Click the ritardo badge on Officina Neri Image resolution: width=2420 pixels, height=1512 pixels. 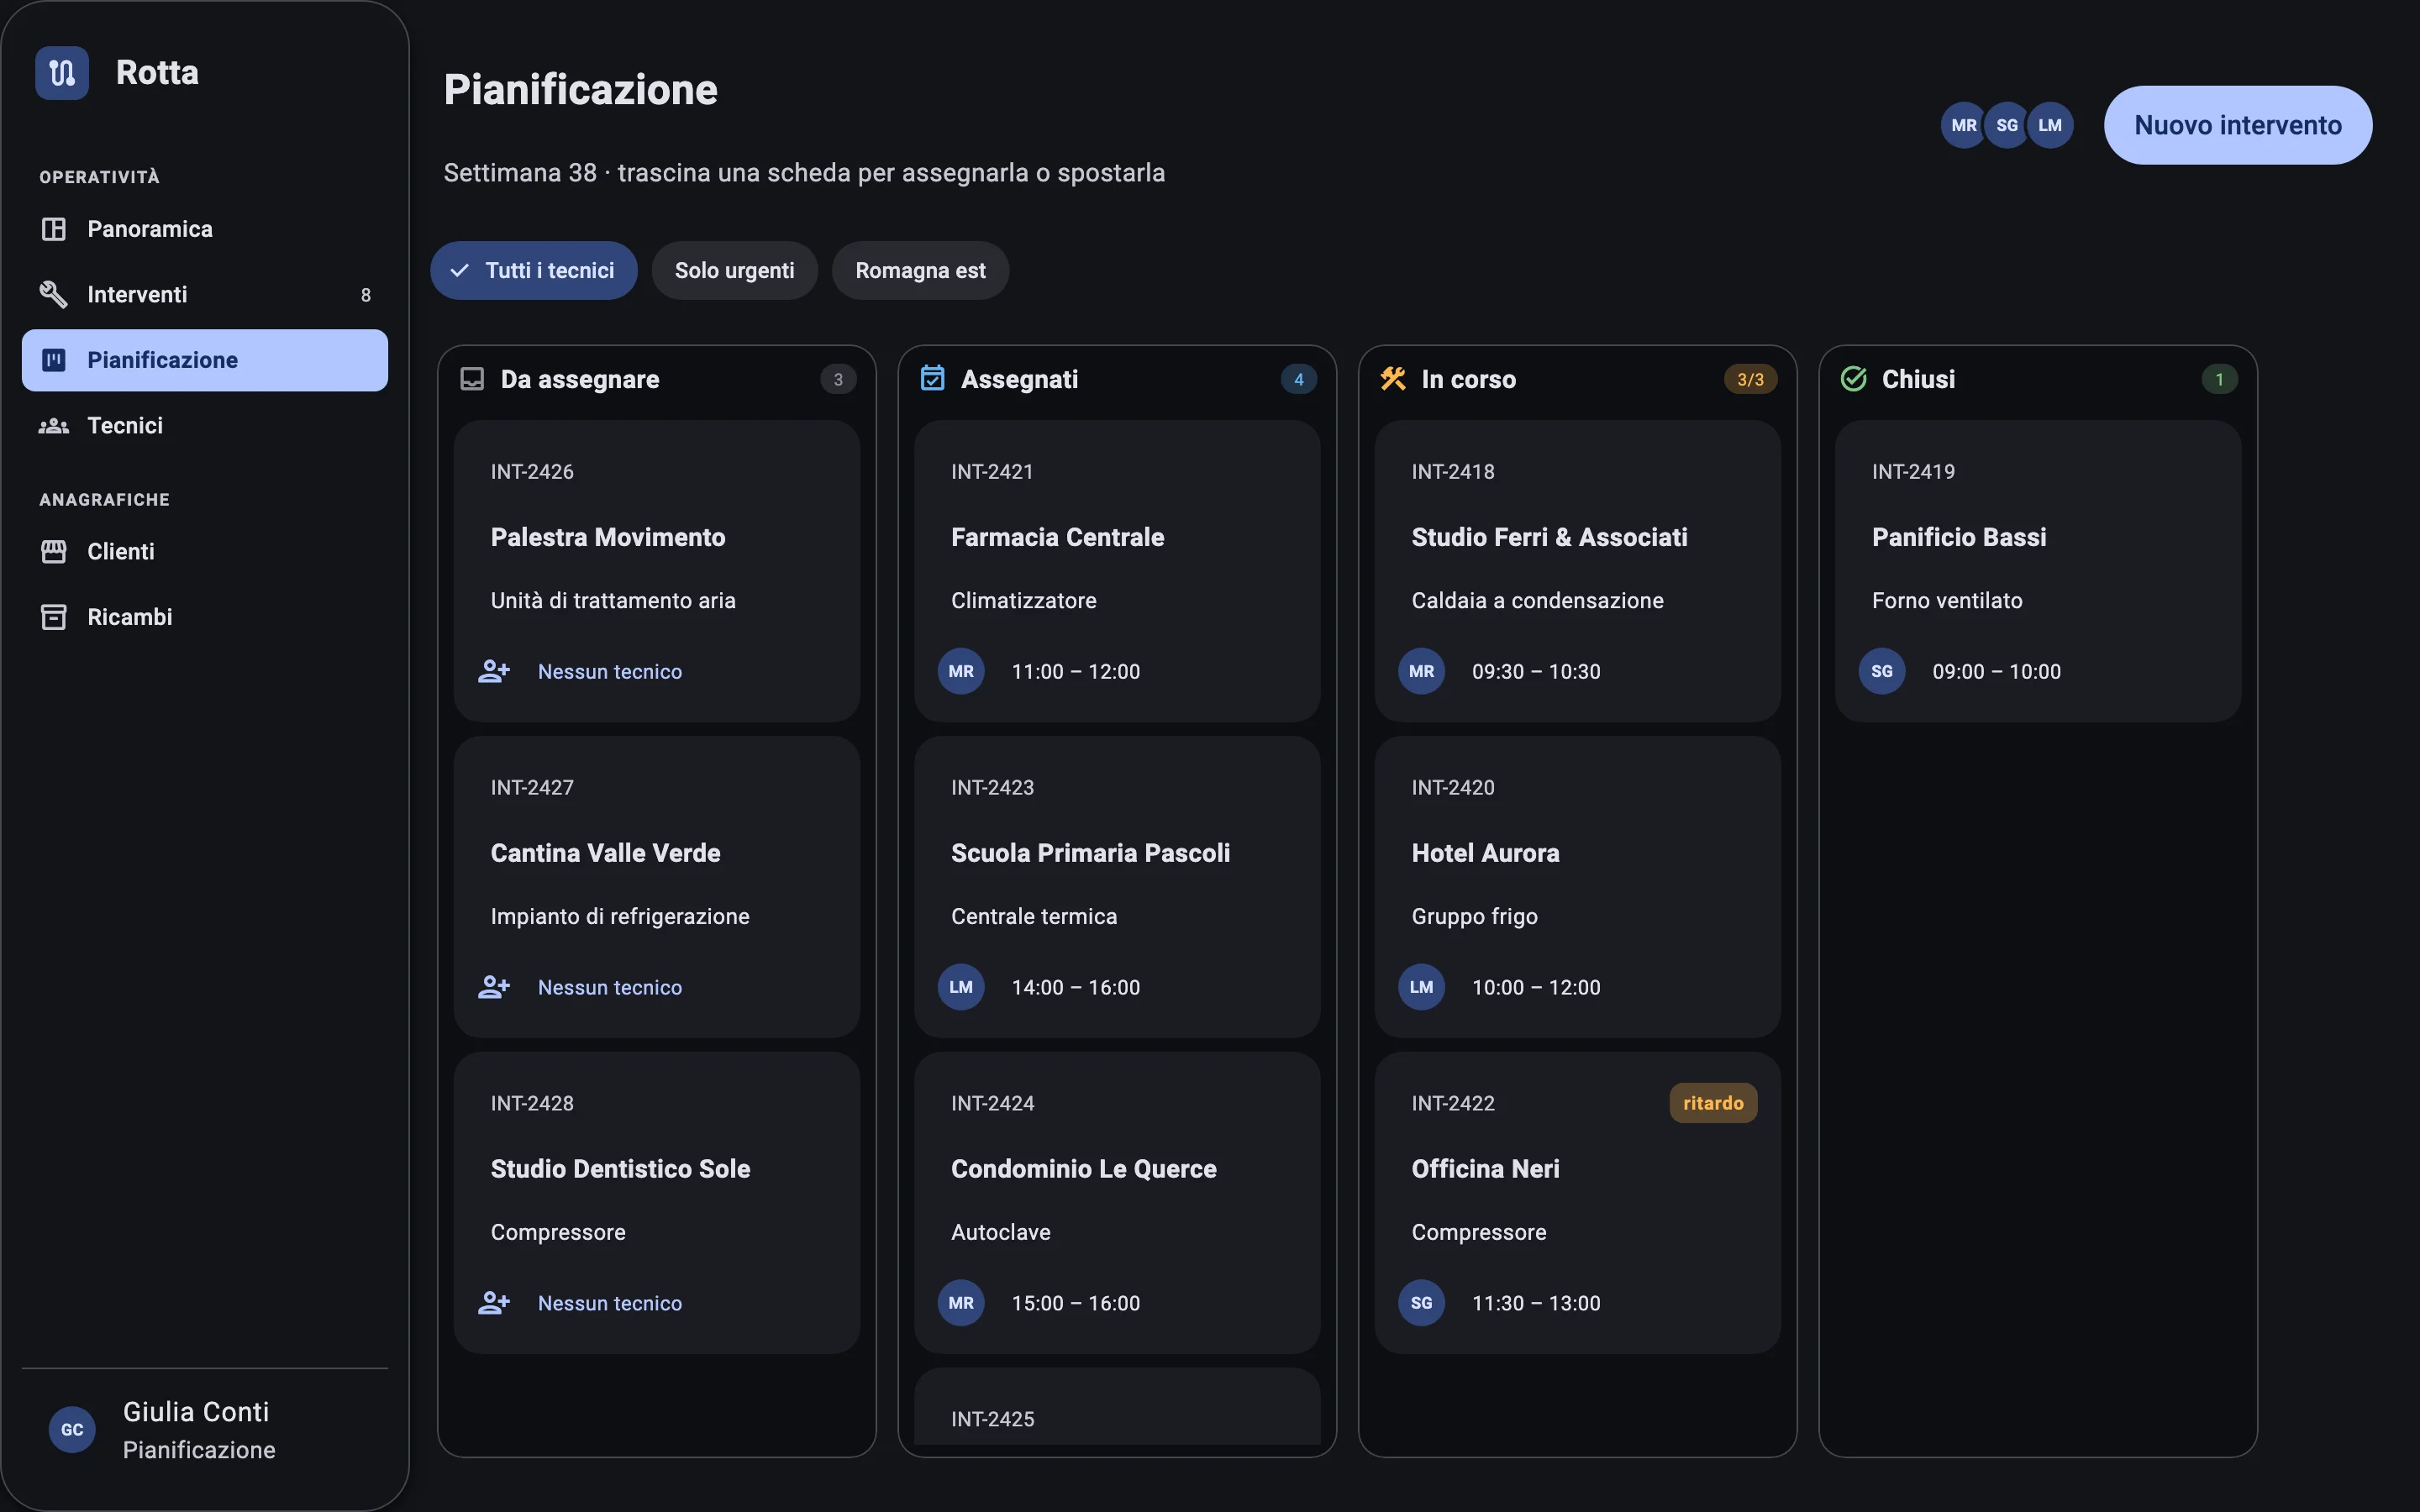1713,1103
